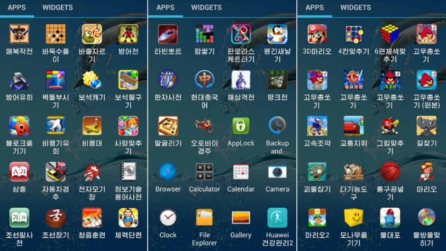Launch the 6면체색맞추기 cube game
The height and width of the screenshot is (251, 446).
point(390,35)
